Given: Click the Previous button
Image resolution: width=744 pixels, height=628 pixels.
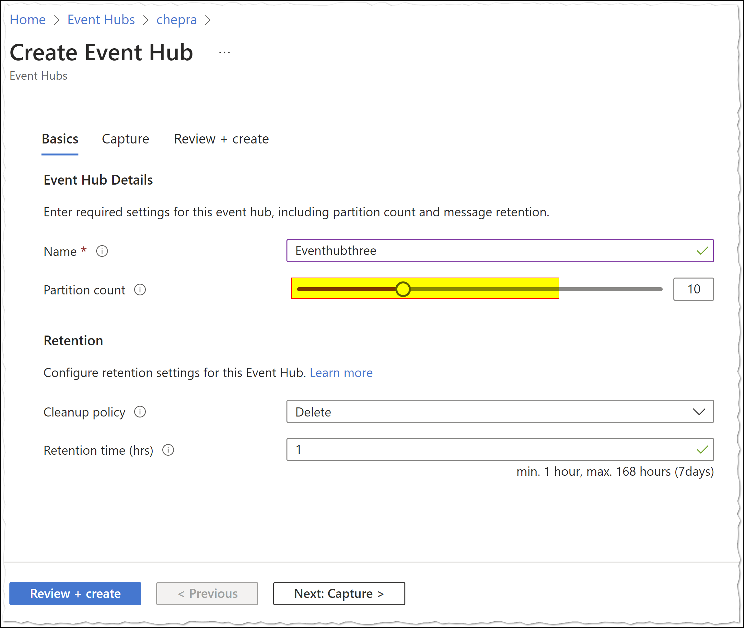Looking at the screenshot, I should tap(207, 593).
